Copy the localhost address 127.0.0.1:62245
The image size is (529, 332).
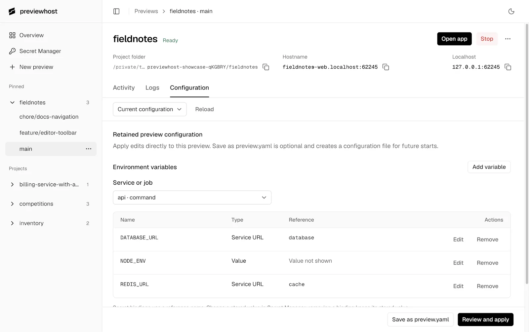(x=508, y=67)
